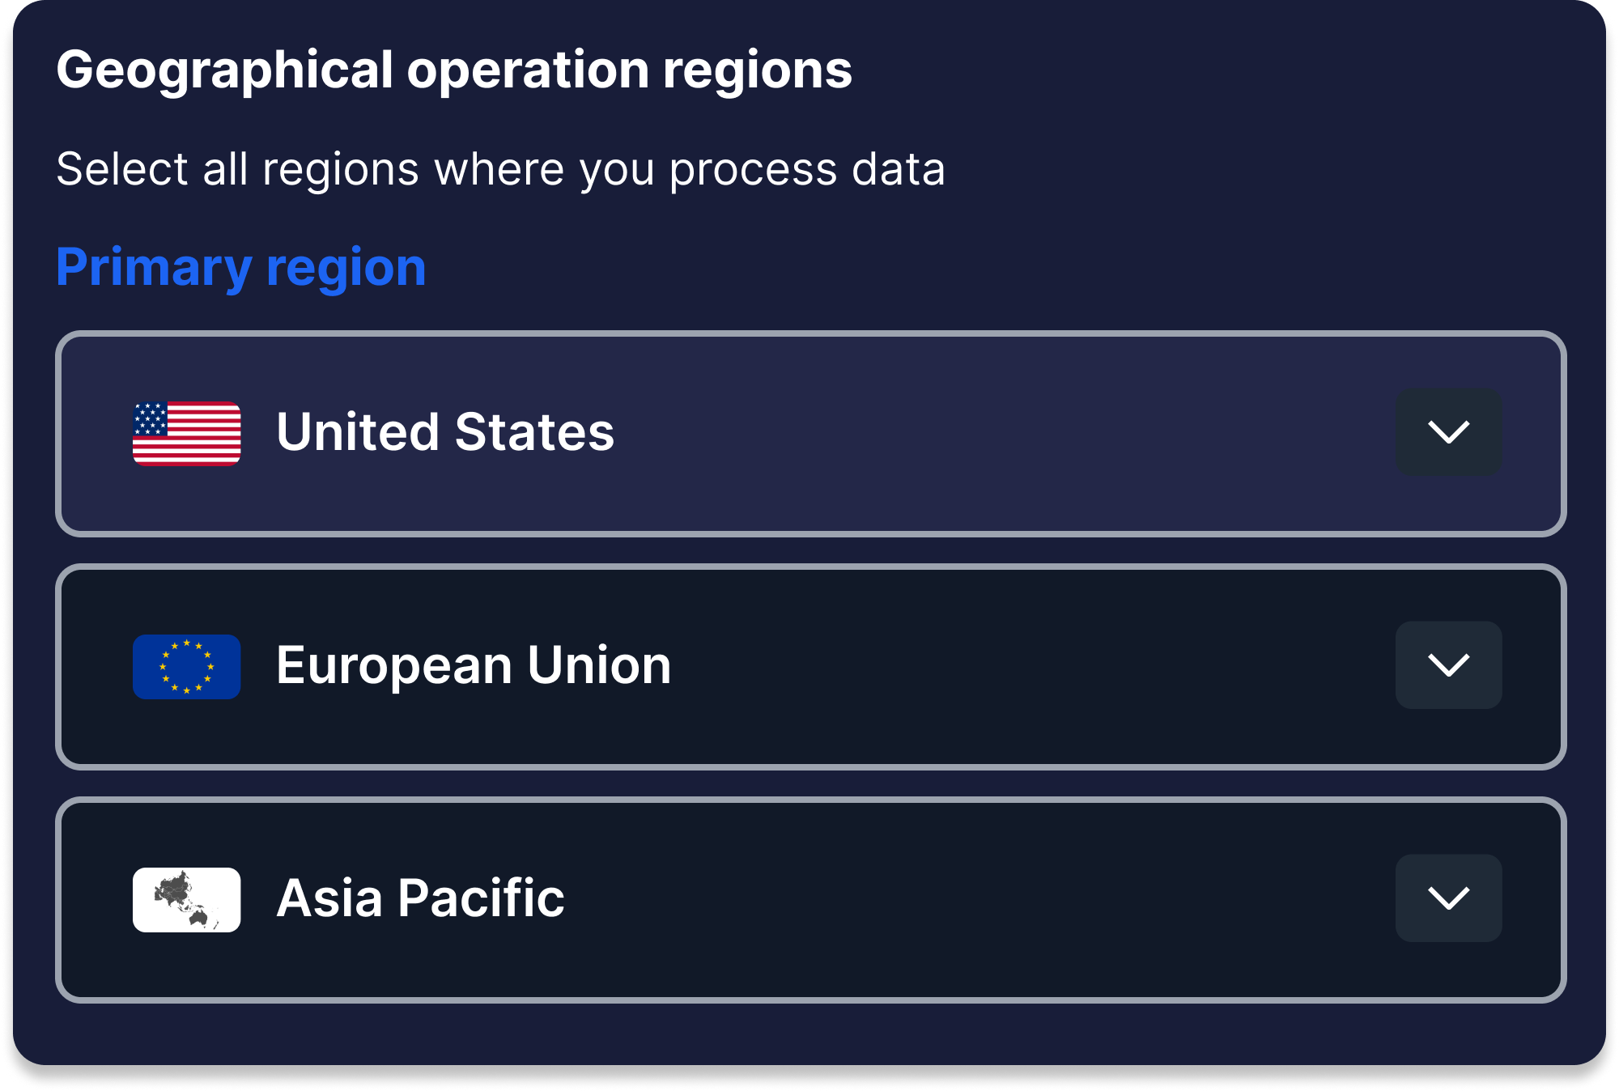Click the yellow star circle on EU flag
Screen dimensions: 1619x1091
click(187, 666)
